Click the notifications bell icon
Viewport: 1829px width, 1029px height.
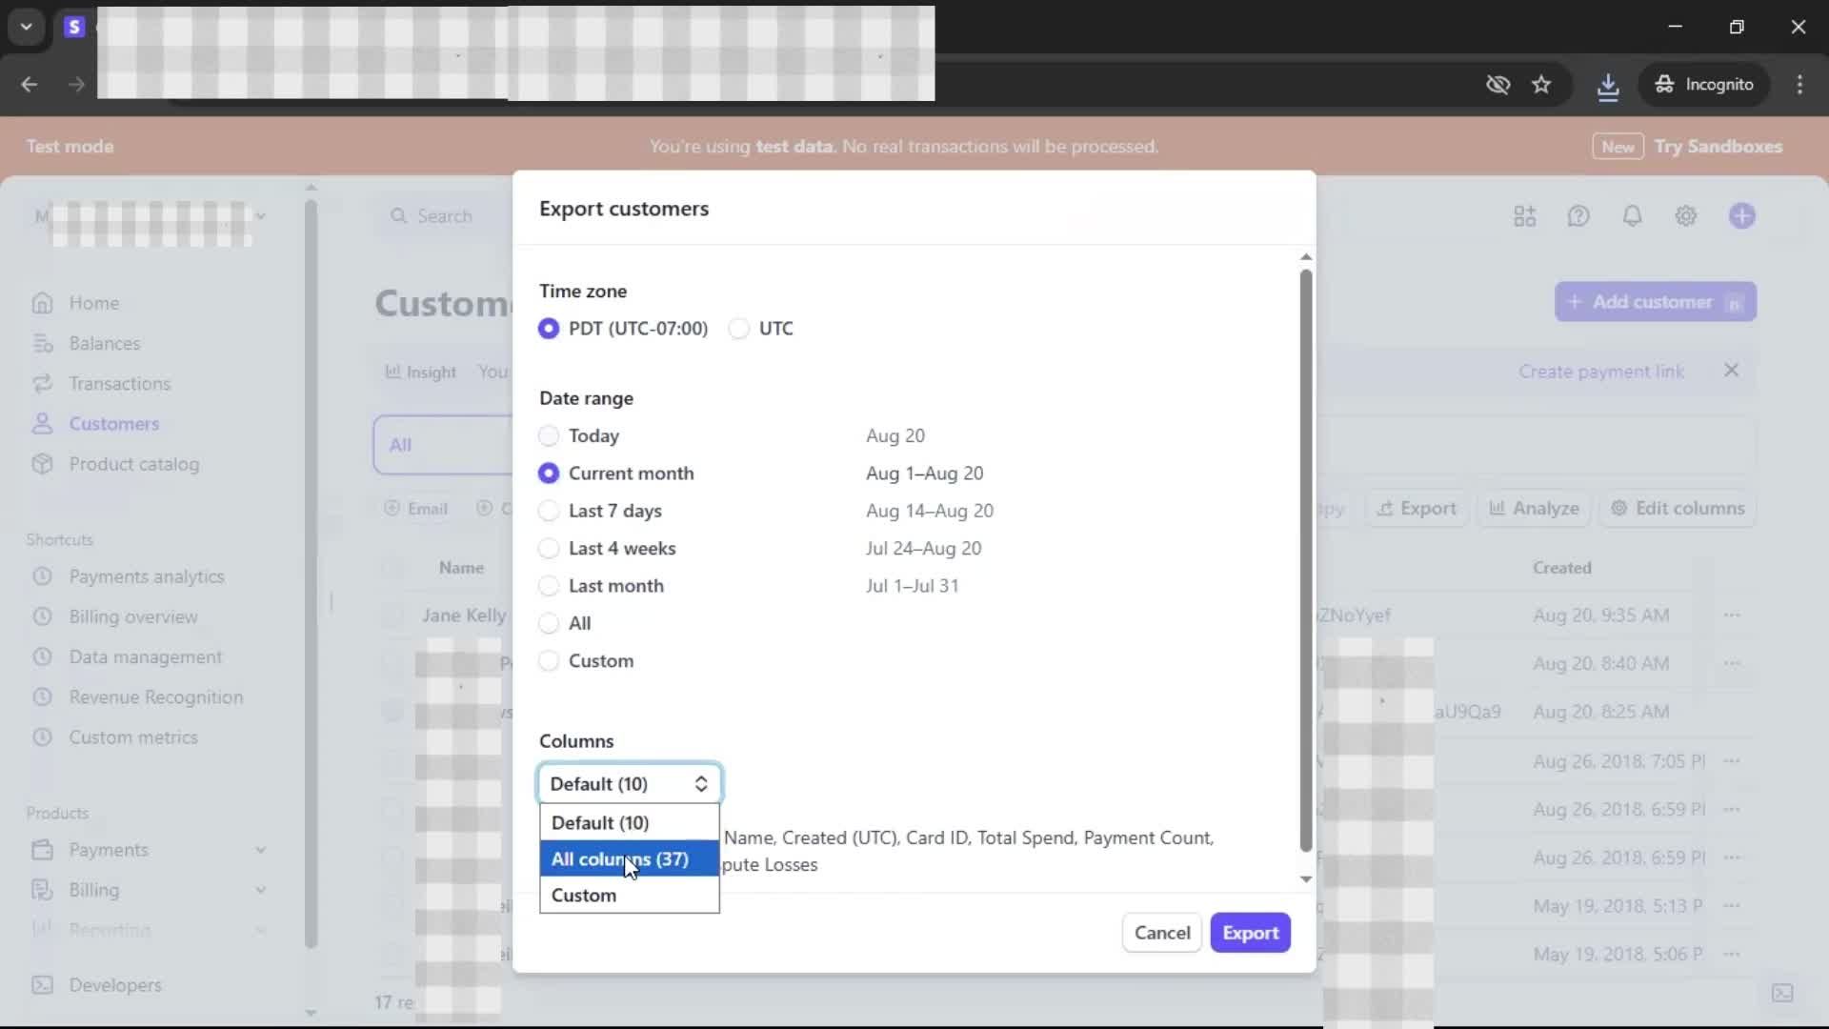pos(1632,216)
